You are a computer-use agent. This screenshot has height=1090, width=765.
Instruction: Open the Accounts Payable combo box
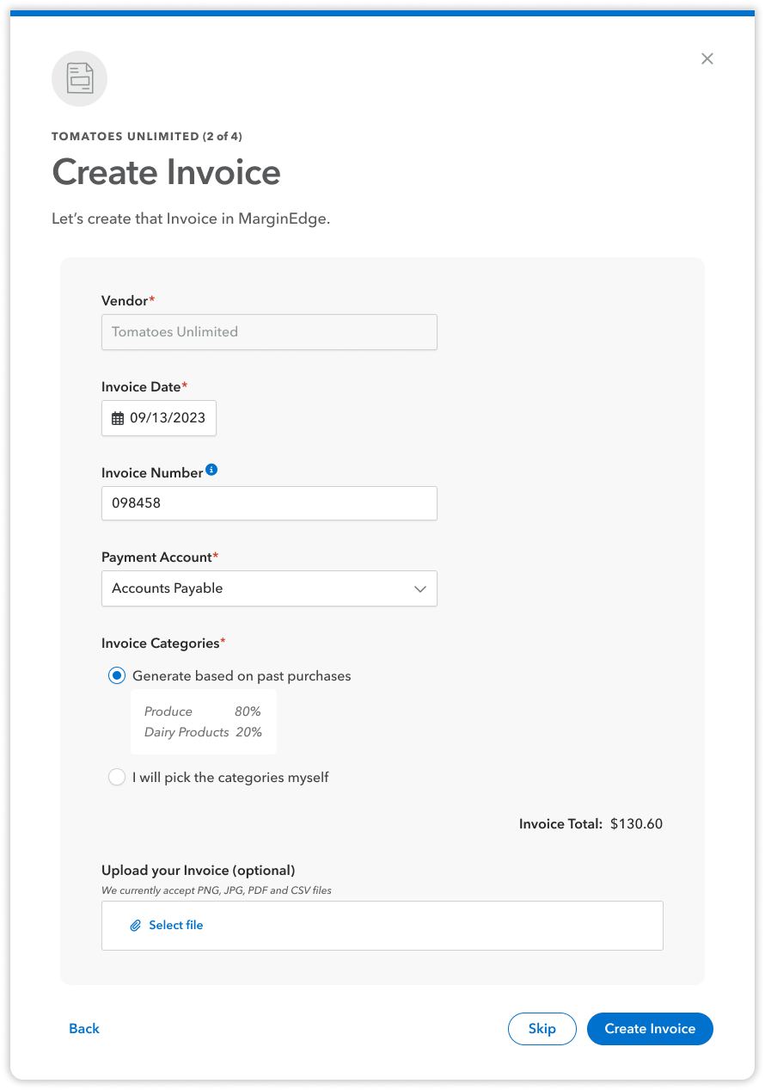coord(269,588)
